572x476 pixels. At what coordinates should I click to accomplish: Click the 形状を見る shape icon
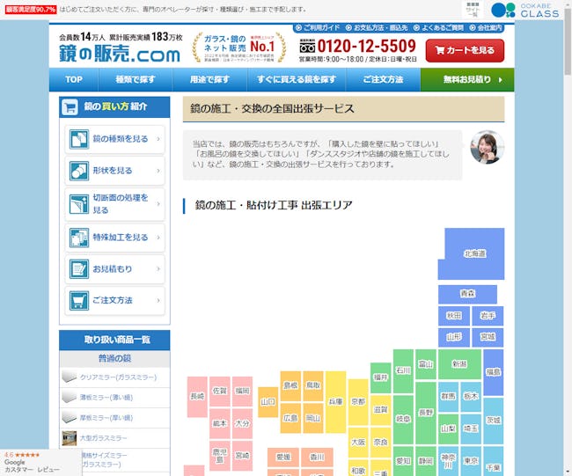coord(79,170)
